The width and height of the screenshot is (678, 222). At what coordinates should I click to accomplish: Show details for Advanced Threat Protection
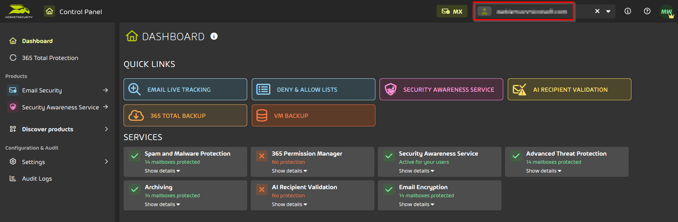tap(543, 171)
